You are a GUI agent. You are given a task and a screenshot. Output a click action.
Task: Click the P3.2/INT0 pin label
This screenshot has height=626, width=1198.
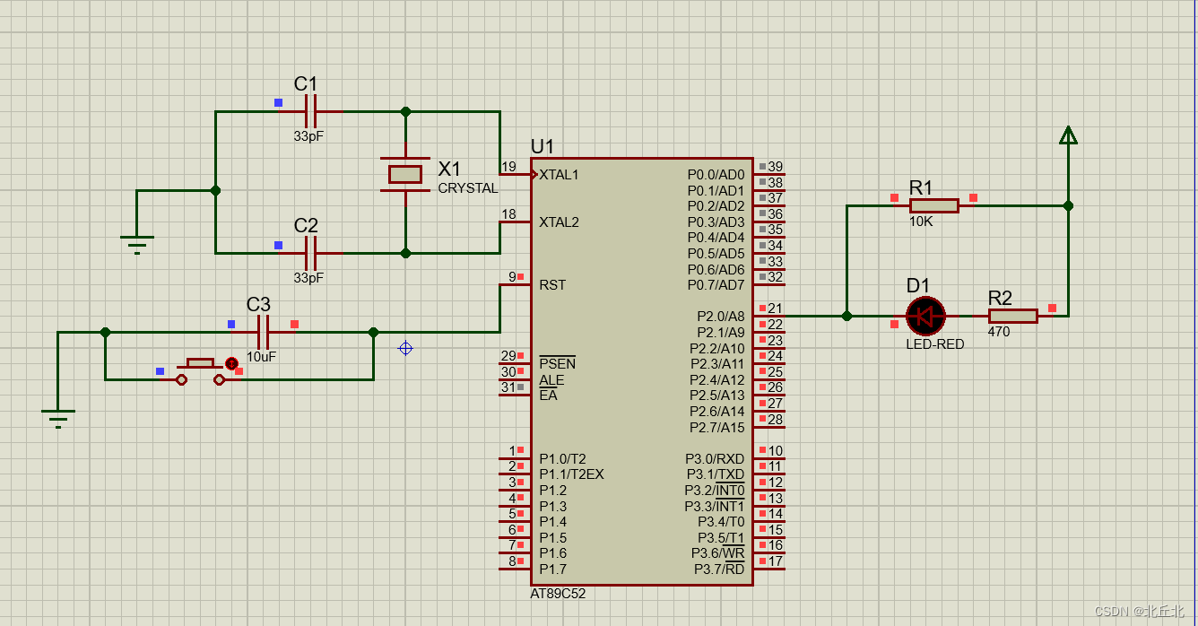point(715,491)
